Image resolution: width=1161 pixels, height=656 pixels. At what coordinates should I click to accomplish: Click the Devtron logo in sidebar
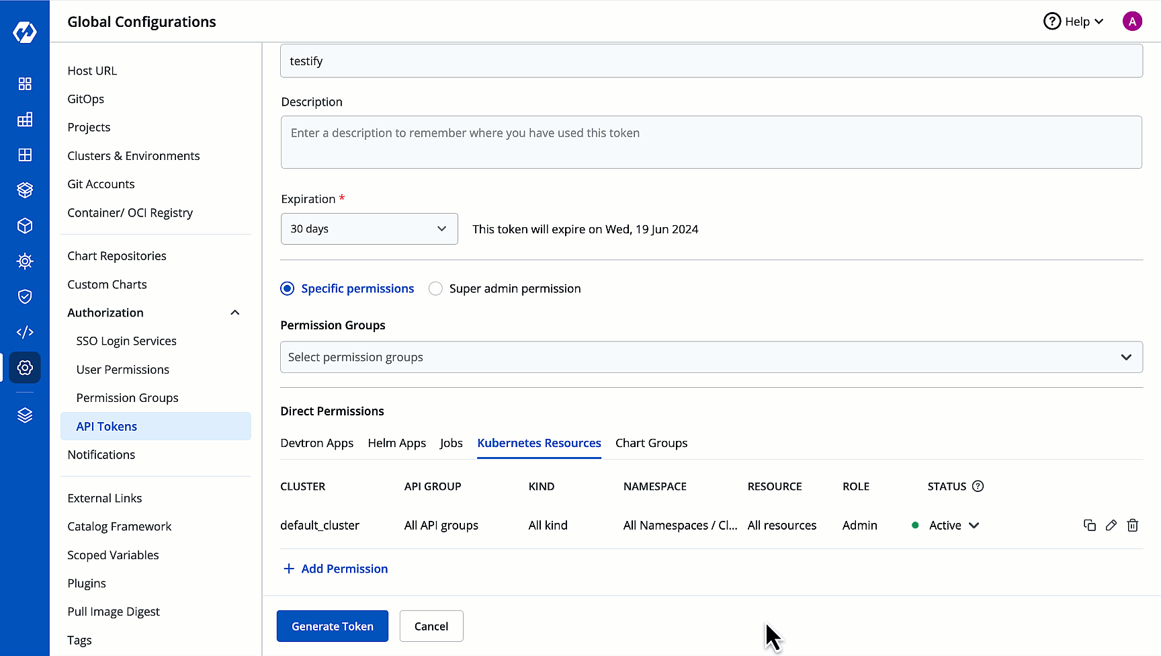point(25,32)
